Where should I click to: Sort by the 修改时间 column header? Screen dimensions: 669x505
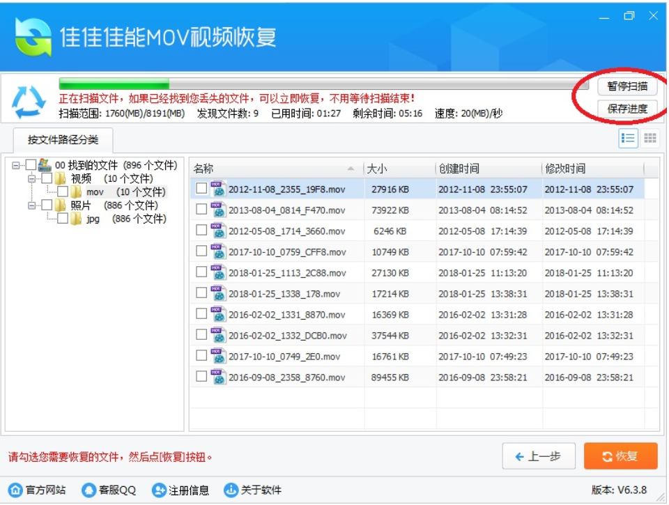tap(593, 169)
